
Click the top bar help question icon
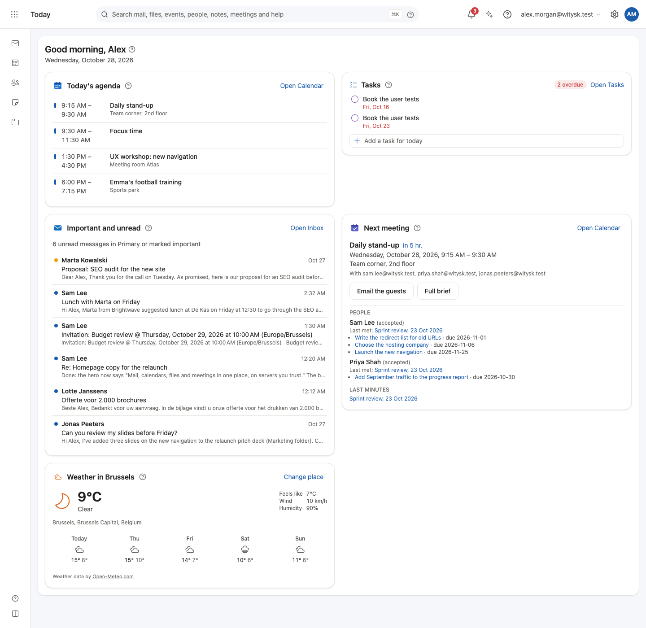pos(507,14)
